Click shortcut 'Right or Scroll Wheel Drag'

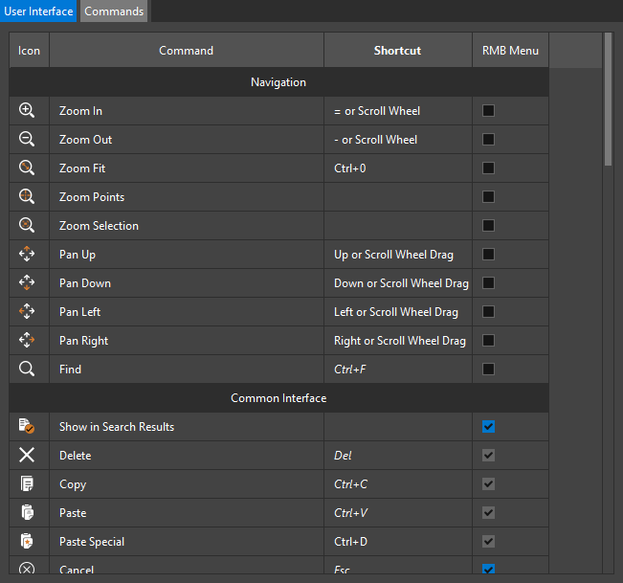point(400,341)
